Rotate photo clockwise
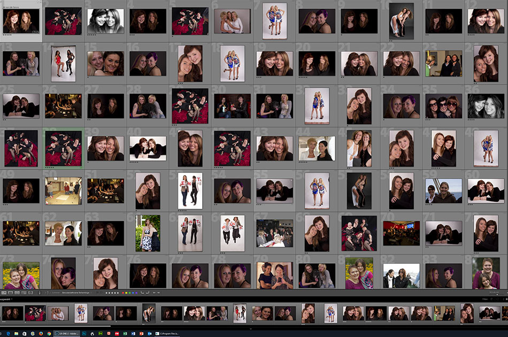This screenshot has height=337, width=508. [x=148, y=293]
